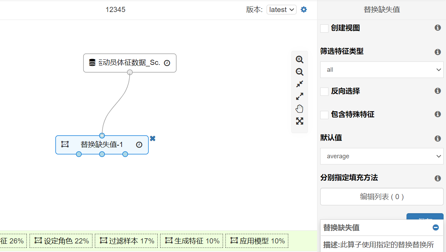Click the zoom in magnifier icon
The height and width of the screenshot is (252, 446).
(300, 59)
